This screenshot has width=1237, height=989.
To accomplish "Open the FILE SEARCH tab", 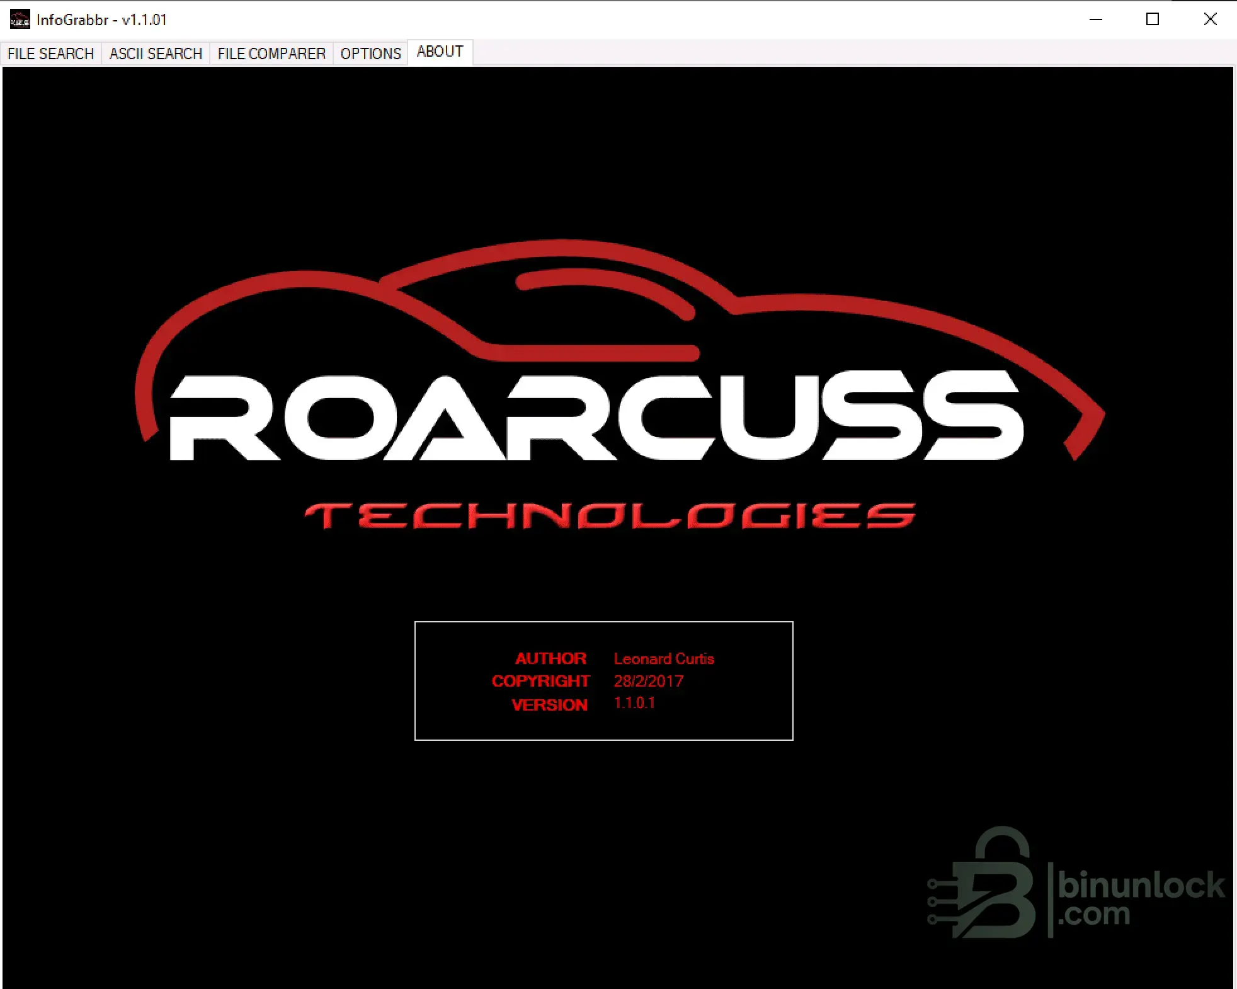I will [51, 54].
